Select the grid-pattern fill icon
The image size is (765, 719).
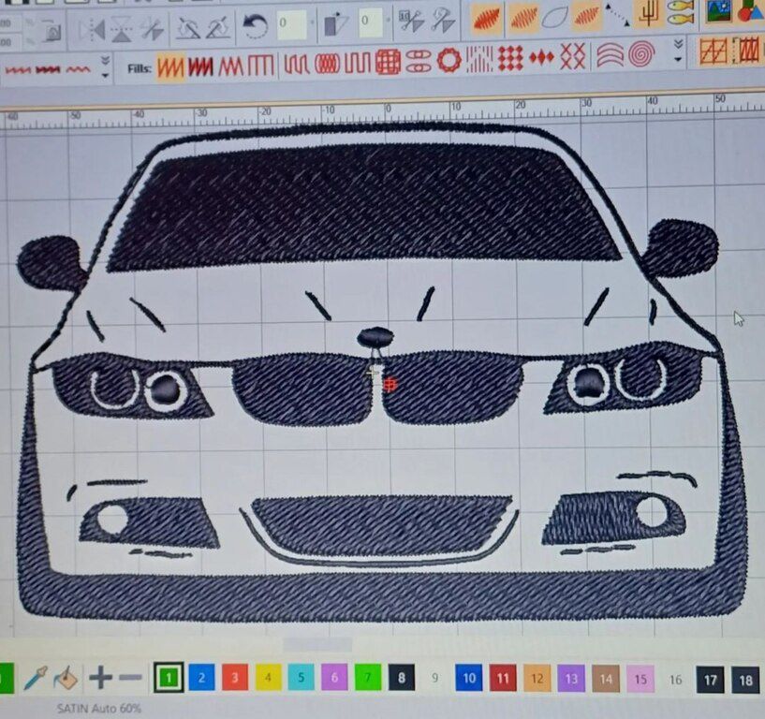click(x=388, y=63)
